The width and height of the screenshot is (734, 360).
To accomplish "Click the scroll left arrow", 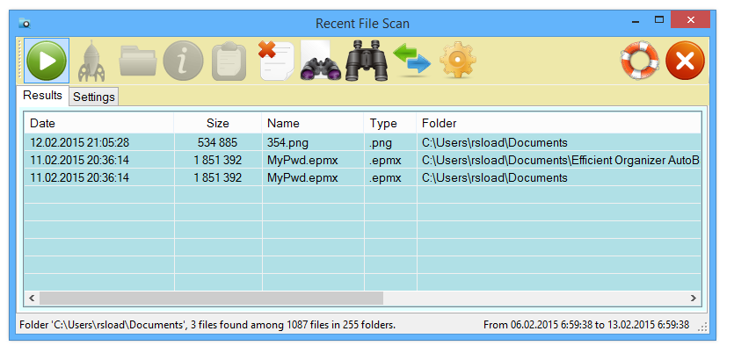I will 32,298.
